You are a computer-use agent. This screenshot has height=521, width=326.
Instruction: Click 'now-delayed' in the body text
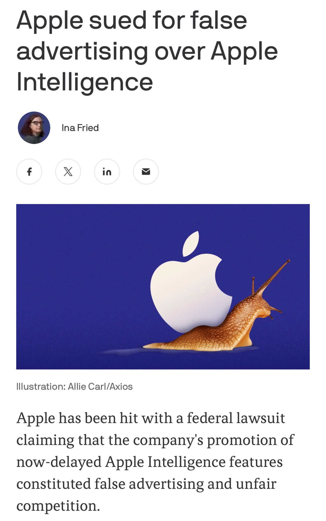[59, 462]
